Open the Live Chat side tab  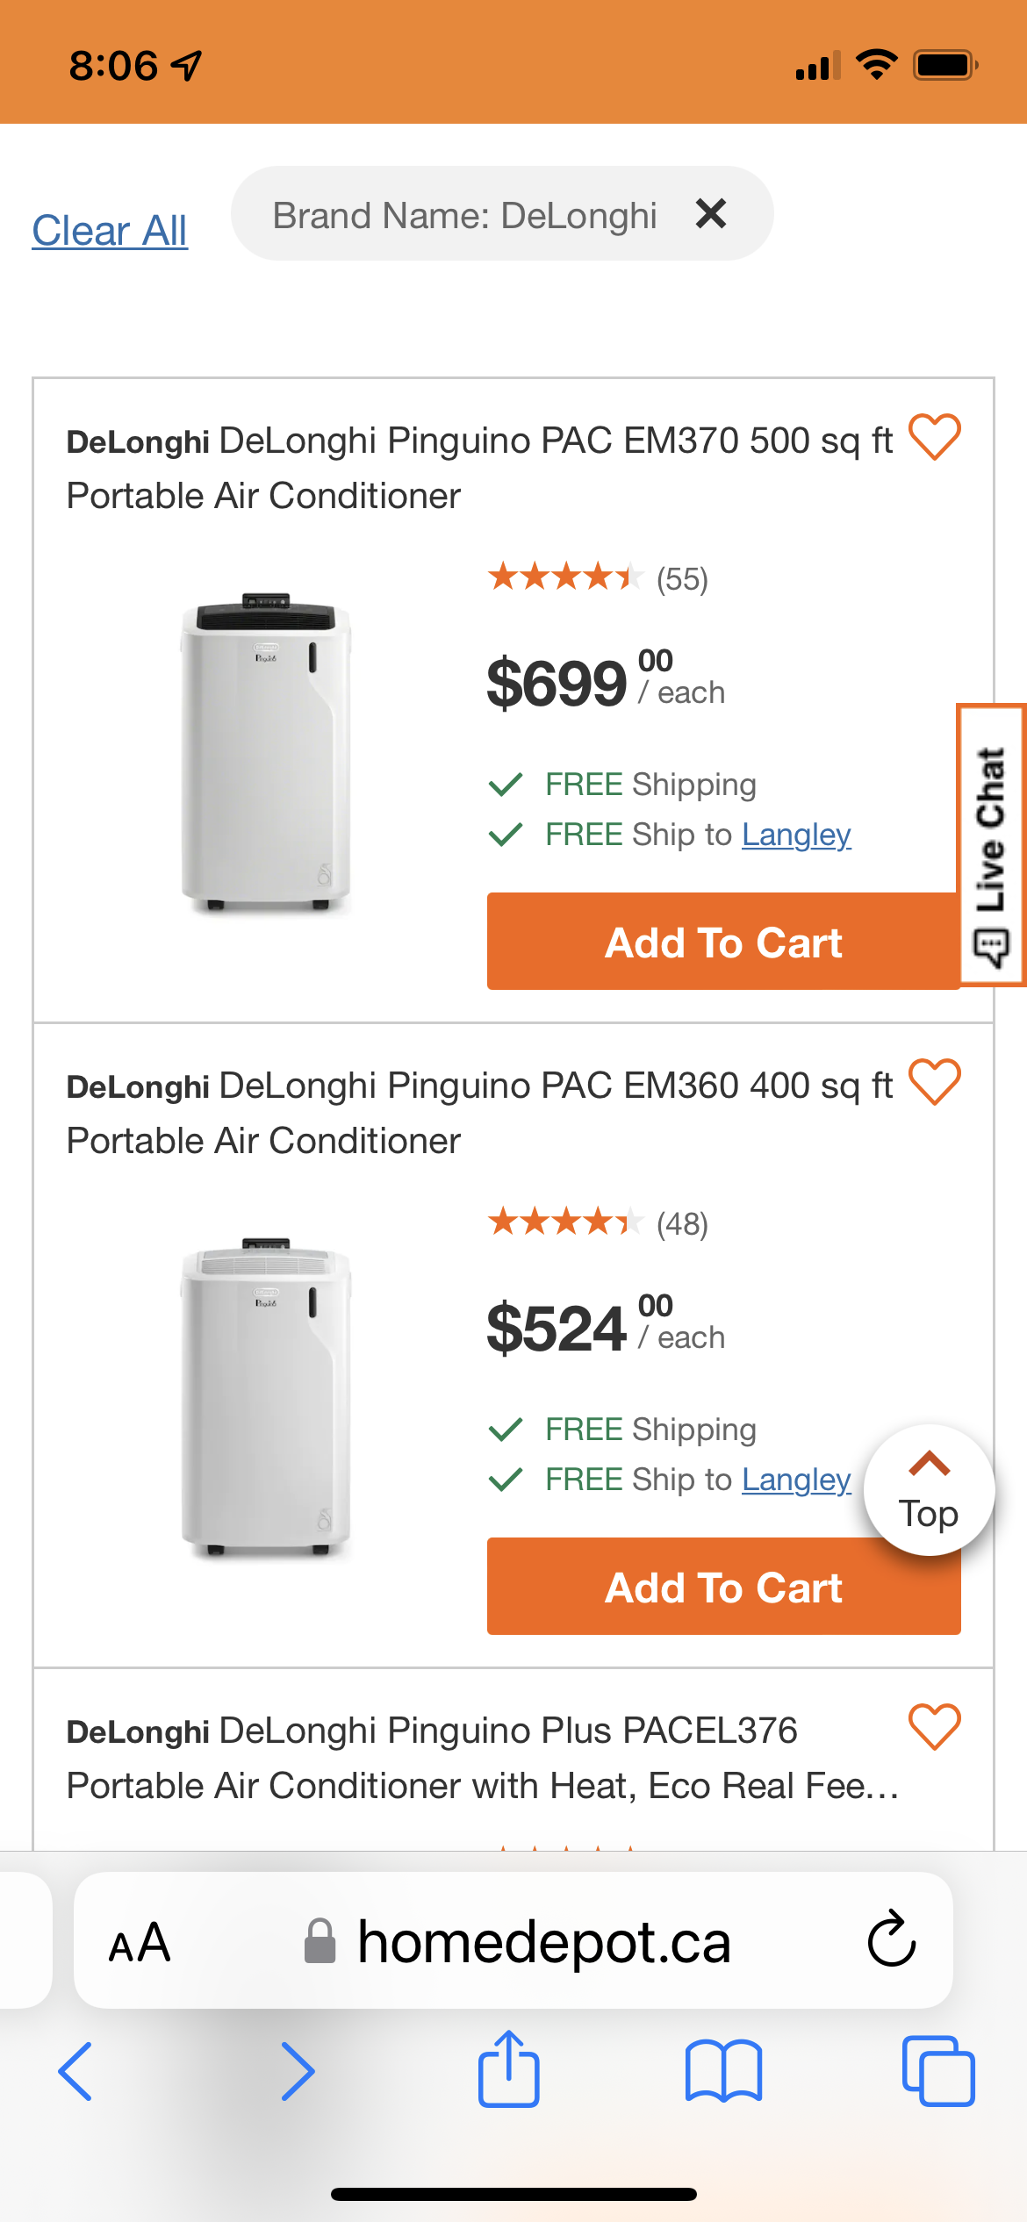pos(992,846)
